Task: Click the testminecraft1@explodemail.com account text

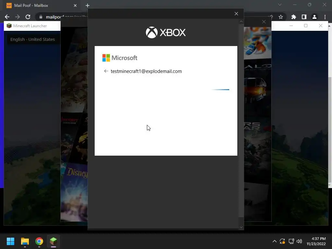Action: (146, 71)
